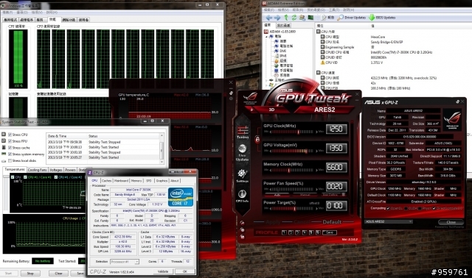Select GPU Tweak profile 5
The height and width of the screenshot is (278, 472).
coord(311,232)
